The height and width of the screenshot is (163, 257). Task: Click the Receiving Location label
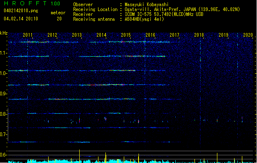pos(95,9)
